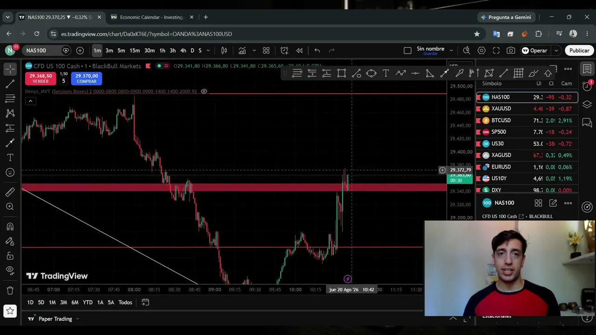Viewport: 596px width, 335px height.
Task: Remove all drawings with trash icon
Action: [10, 291]
